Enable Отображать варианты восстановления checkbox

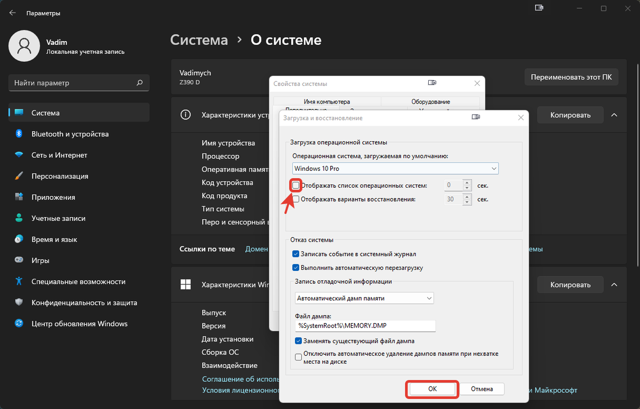coord(296,199)
